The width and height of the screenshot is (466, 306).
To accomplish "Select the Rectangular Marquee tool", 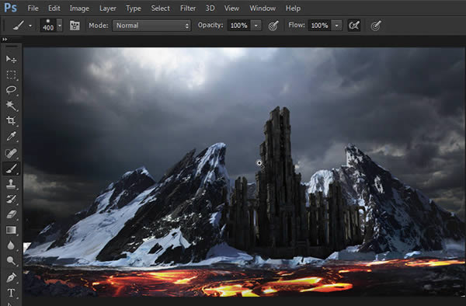I will click(x=12, y=75).
